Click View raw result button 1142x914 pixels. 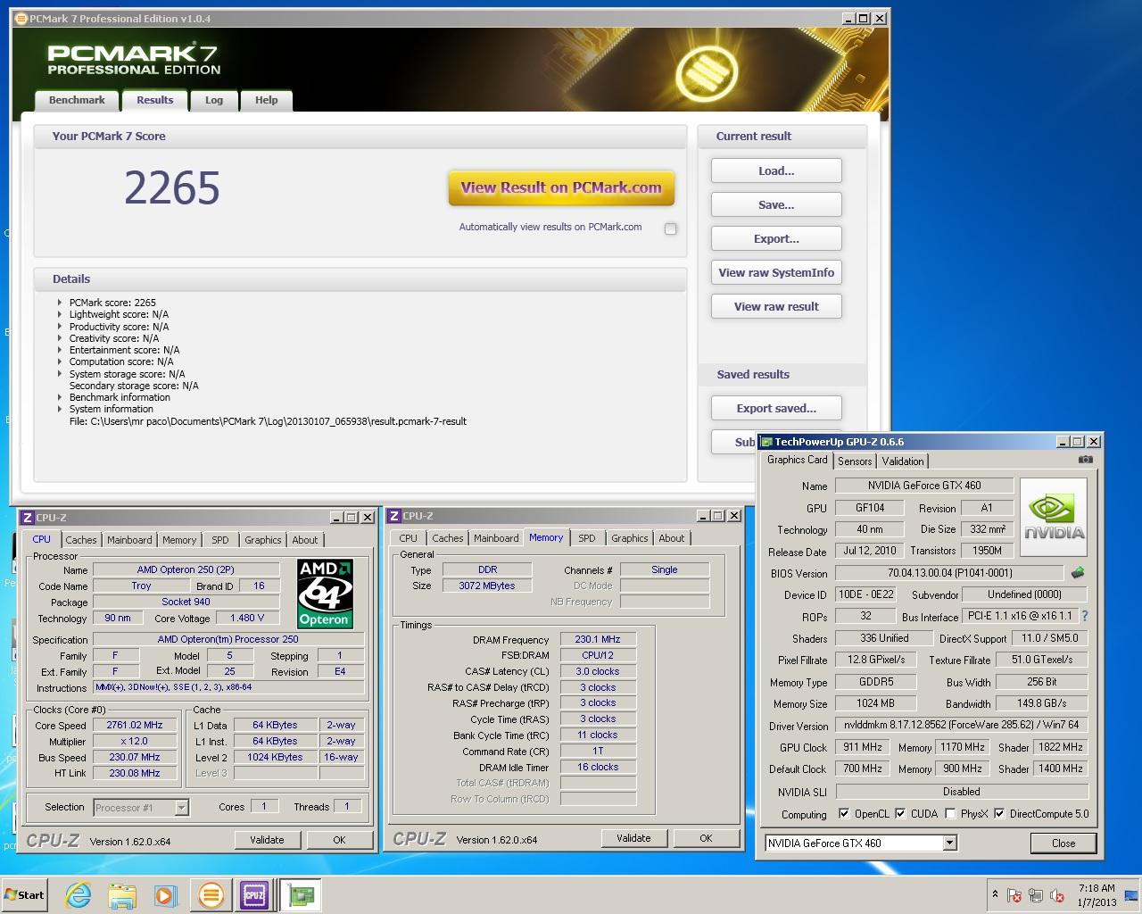coord(776,306)
